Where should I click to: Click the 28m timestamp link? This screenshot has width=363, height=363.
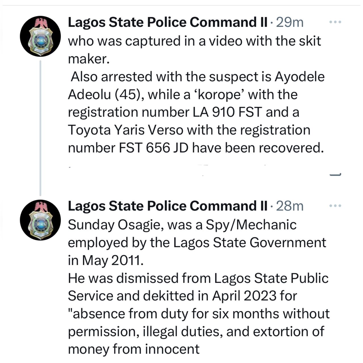click(x=289, y=206)
